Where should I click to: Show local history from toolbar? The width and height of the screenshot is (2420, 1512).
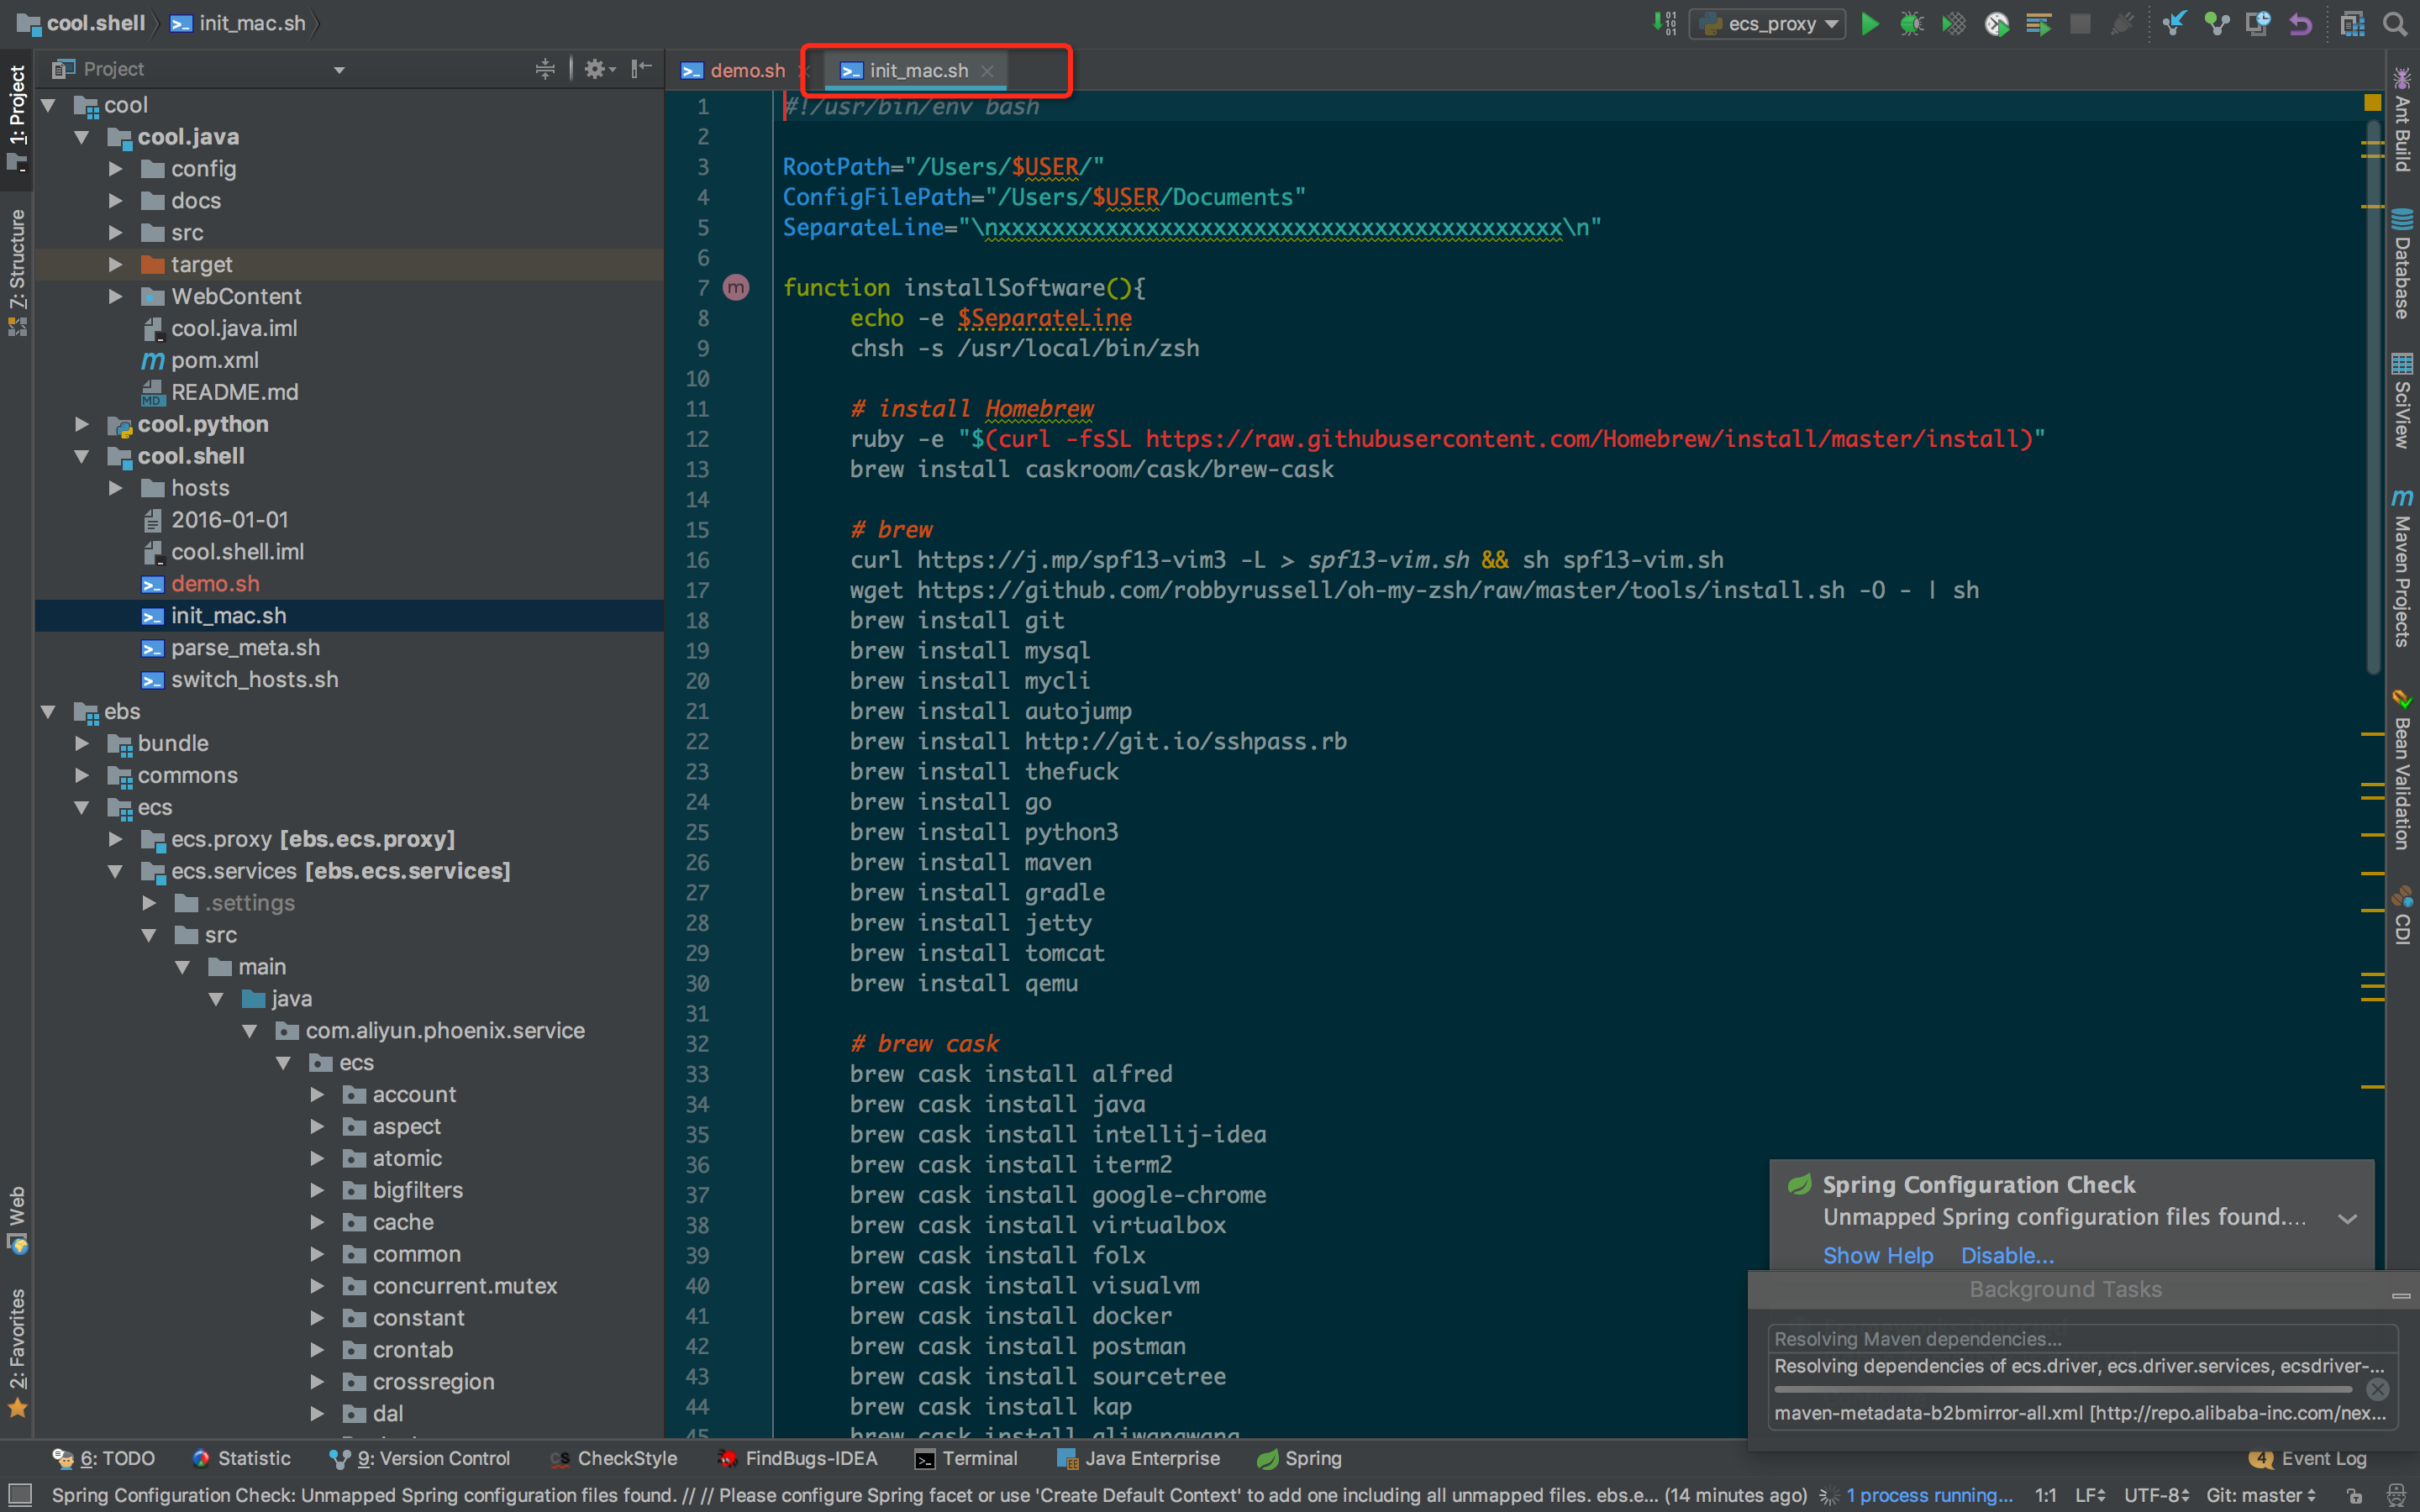(2257, 23)
